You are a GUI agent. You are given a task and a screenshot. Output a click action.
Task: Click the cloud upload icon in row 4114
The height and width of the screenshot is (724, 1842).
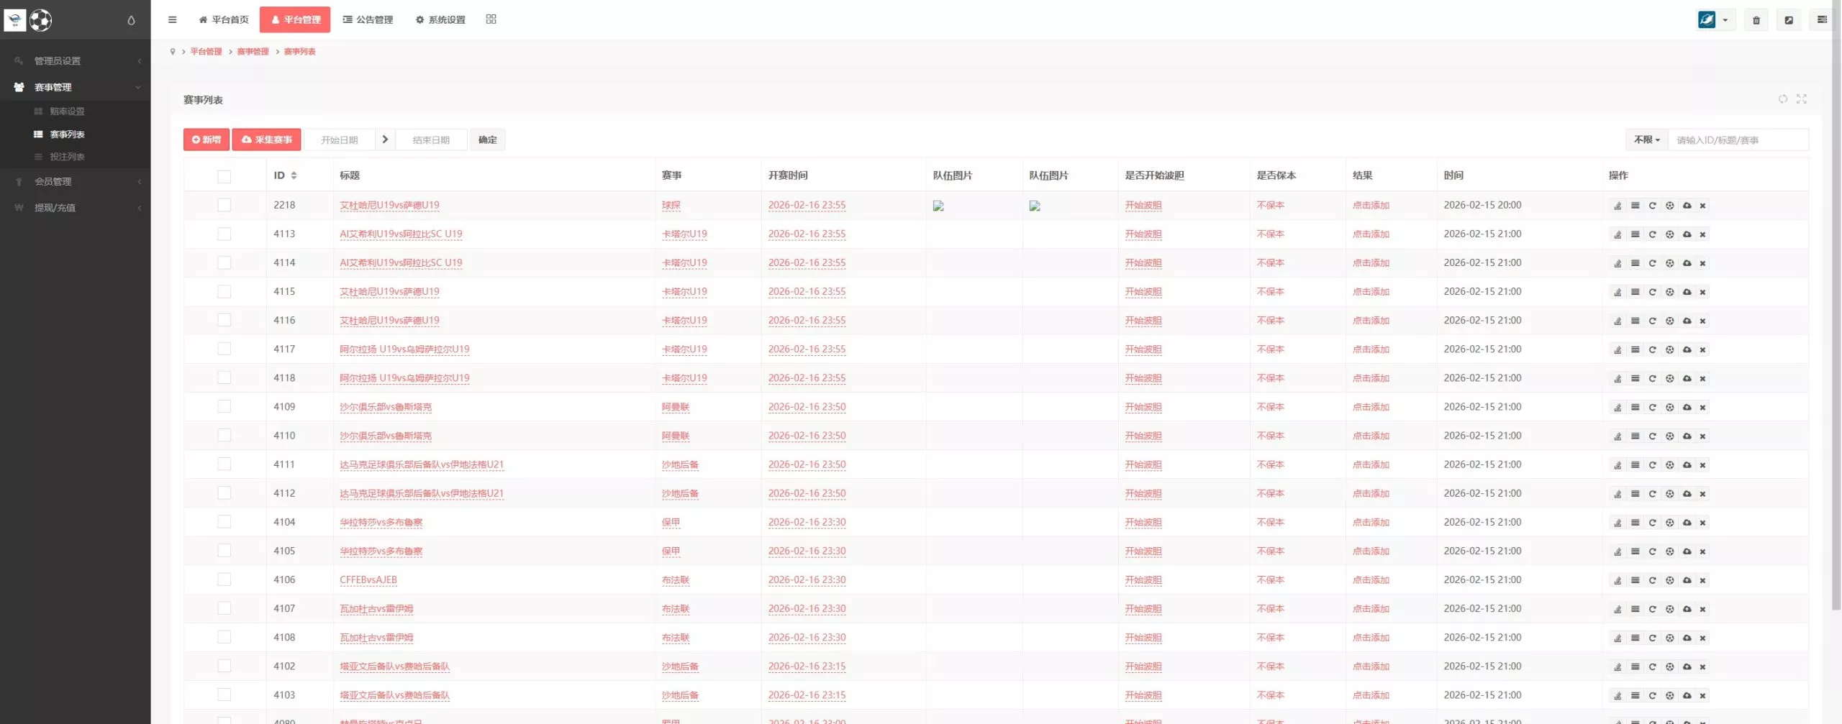pyautogui.click(x=1687, y=263)
